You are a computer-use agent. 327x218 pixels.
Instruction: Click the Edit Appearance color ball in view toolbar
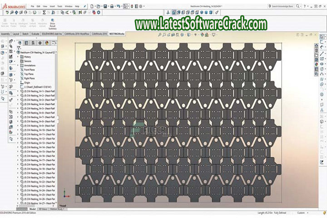(x=202, y=35)
